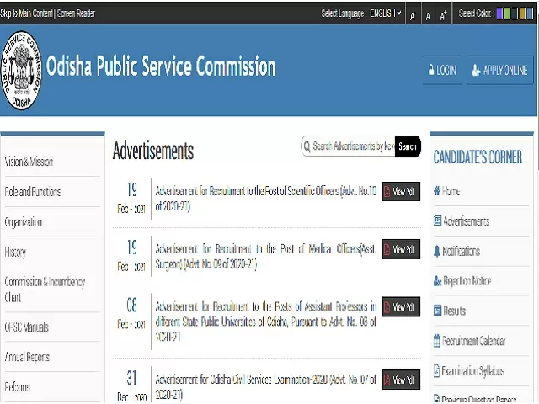
Task: Select the purple color theme swatch
Action: (x=499, y=13)
